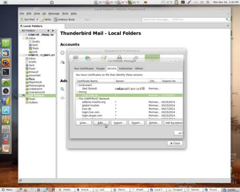Select global trustee certificate
This screenshot has height=192, width=240.
pyautogui.click(x=129, y=105)
